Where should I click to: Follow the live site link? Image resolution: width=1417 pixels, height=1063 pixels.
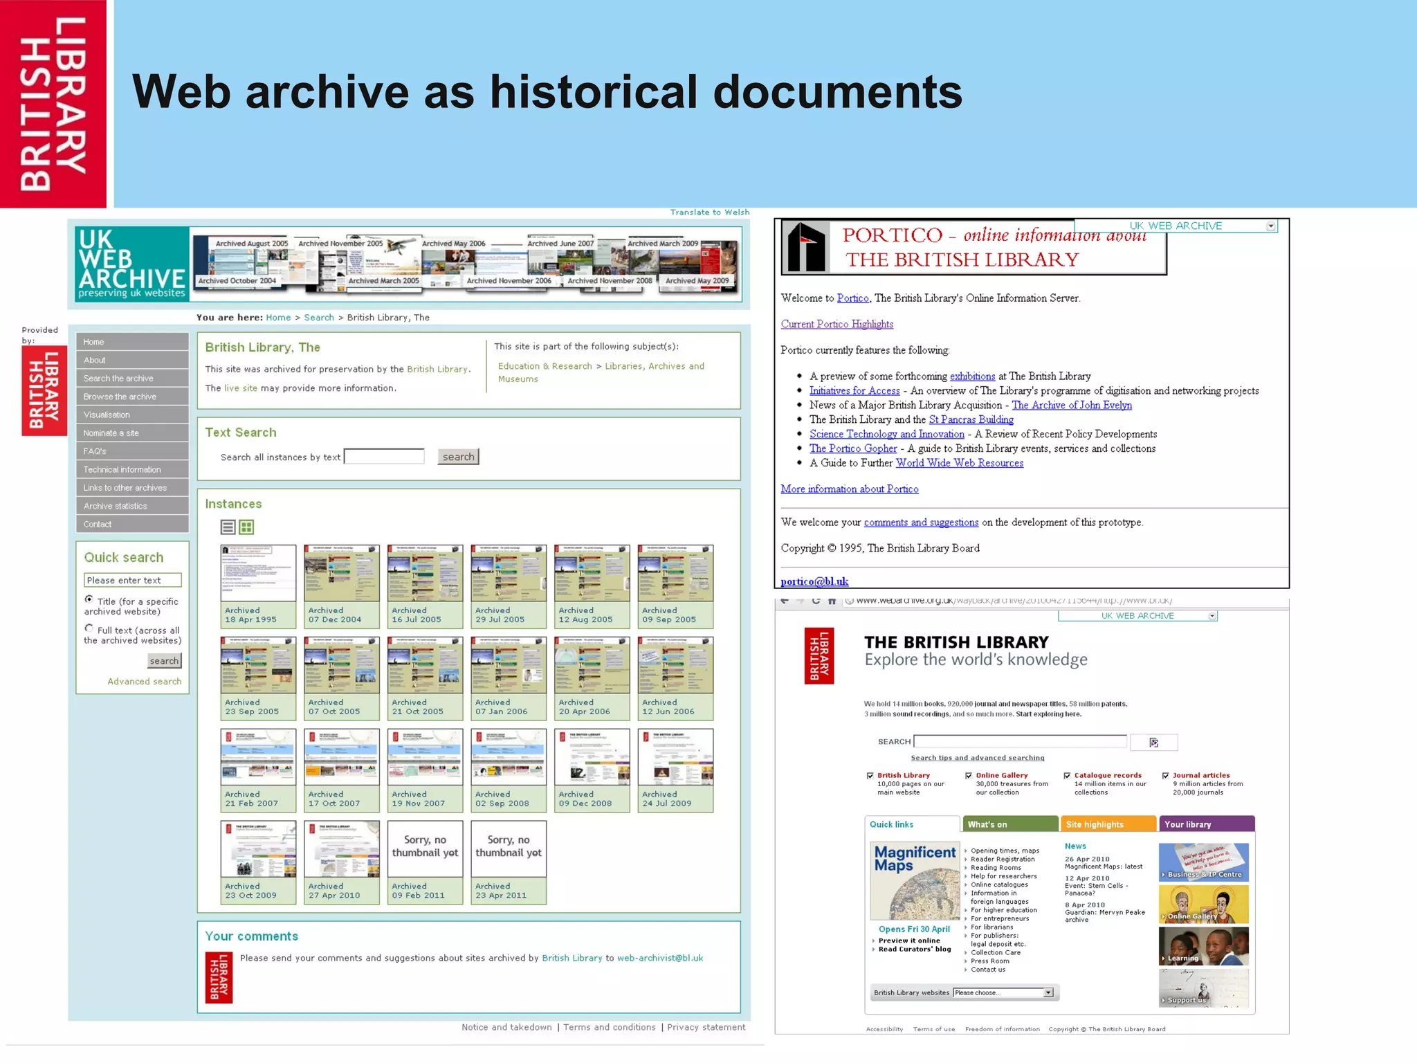241,388
